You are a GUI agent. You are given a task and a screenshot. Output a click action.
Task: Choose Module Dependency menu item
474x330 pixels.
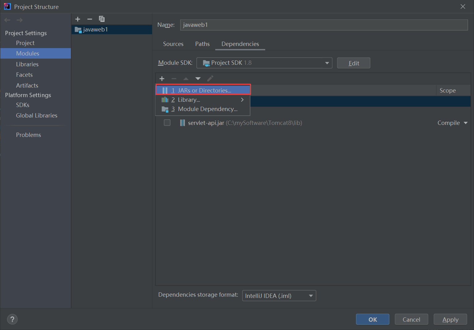pyautogui.click(x=203, y=109)
